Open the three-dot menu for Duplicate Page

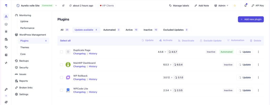258,52
